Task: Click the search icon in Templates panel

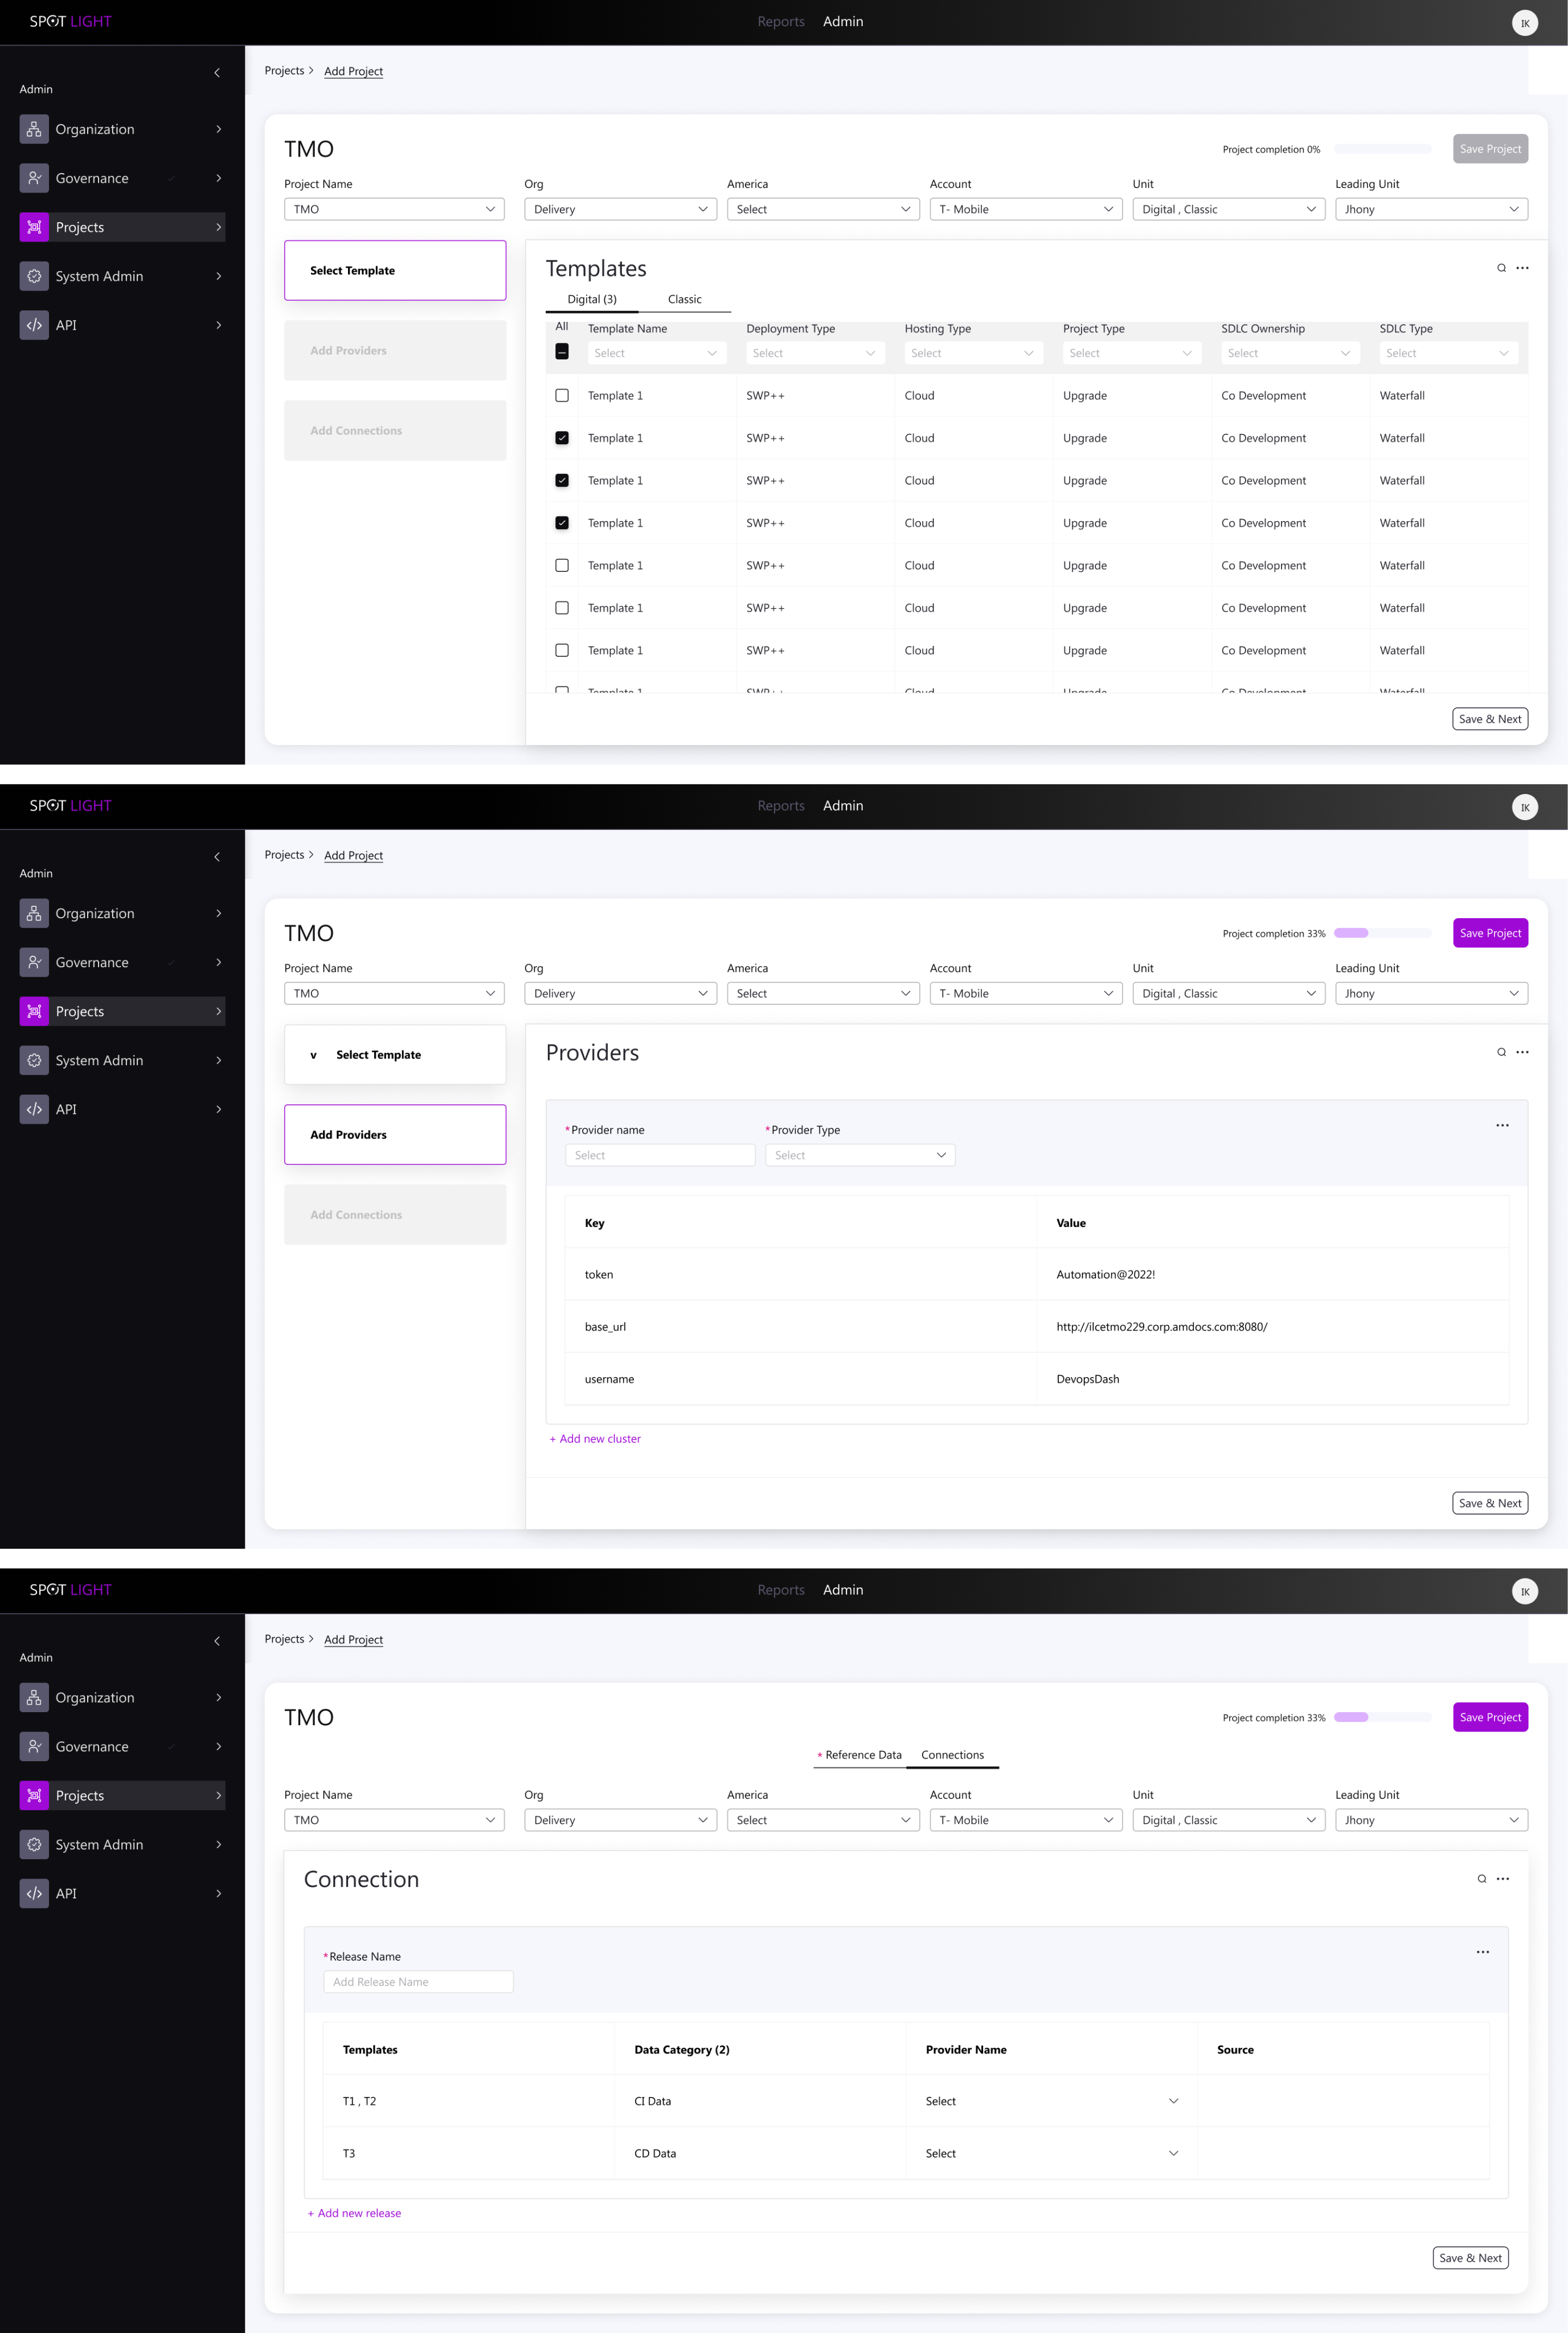Action: coord(1501,268)
